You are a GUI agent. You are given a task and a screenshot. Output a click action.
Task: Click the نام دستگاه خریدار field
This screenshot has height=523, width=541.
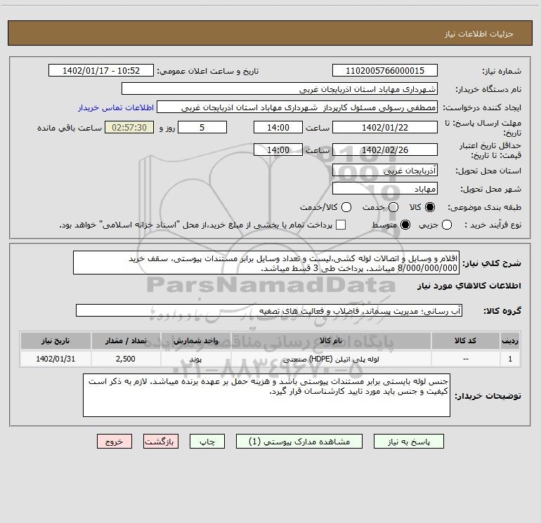280,89
